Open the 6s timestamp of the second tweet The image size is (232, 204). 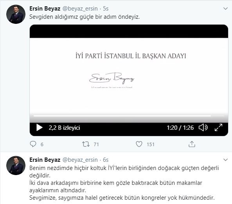(x=106, y=160)
